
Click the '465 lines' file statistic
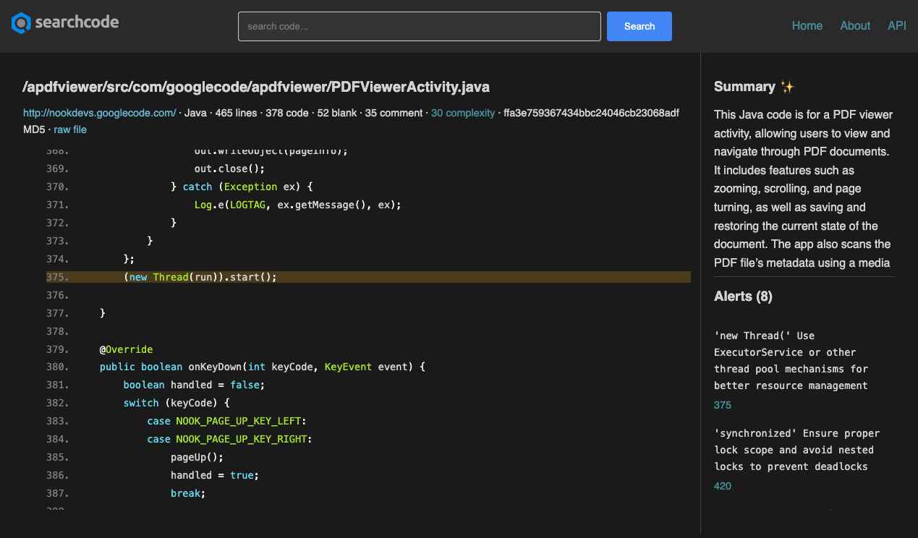pos(235,113)
